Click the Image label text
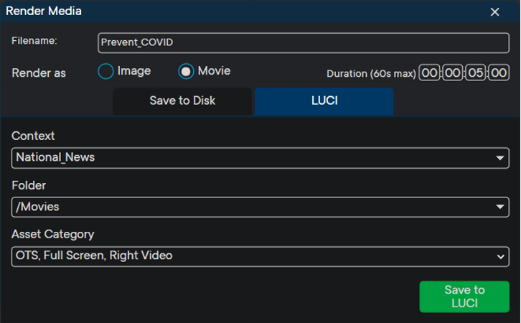The image size is (521, 323). tap(134, 72)
